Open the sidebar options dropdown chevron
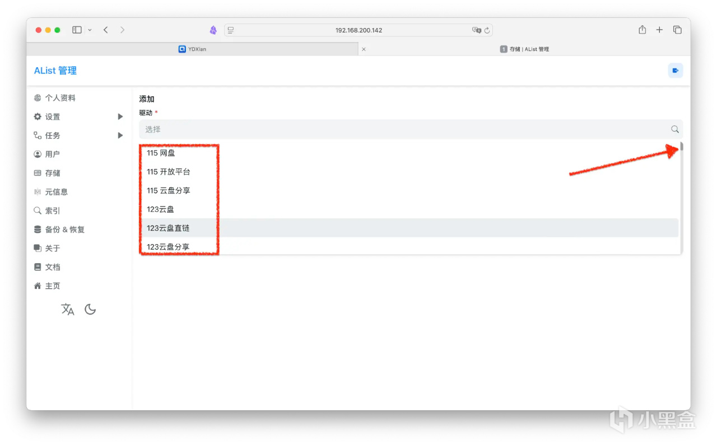717x445 pixels. [x=89, y=30]
